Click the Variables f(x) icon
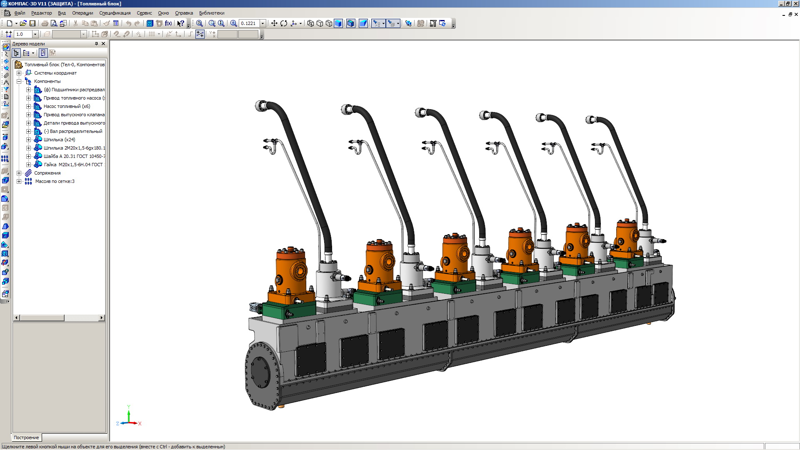The height and width of the screenshot is (450, 800). [168, 23]
